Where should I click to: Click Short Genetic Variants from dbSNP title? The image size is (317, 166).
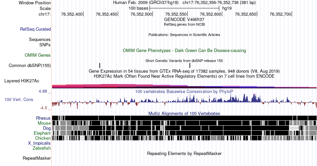184,61
